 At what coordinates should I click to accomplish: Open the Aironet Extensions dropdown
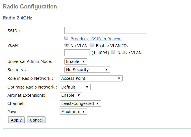(71, 95)
